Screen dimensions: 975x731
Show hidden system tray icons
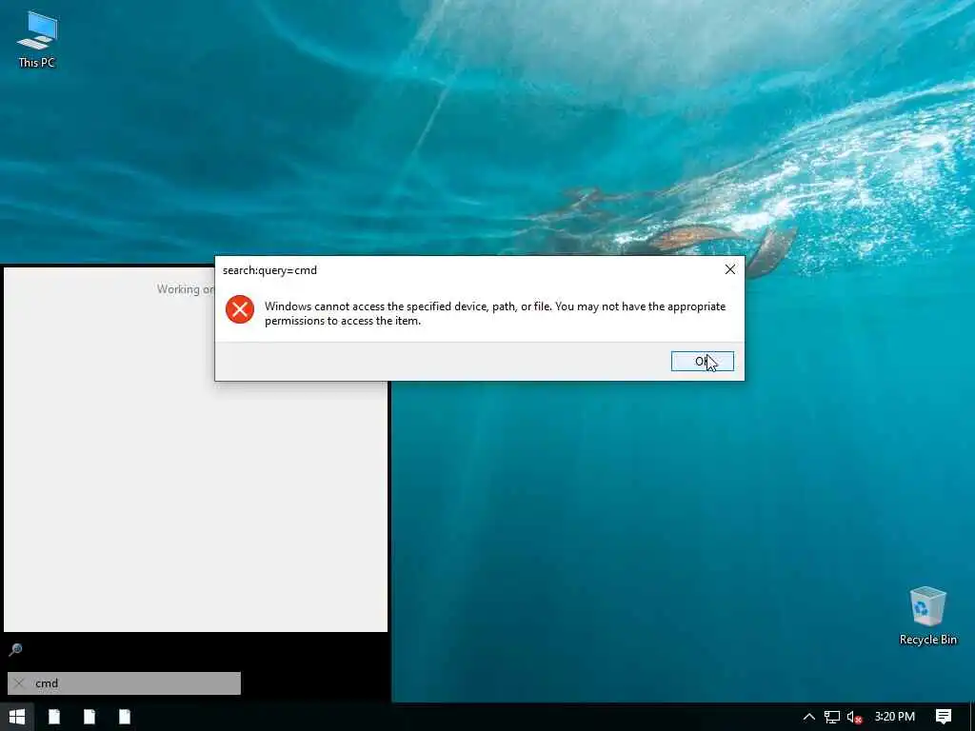tap(808, 717)
